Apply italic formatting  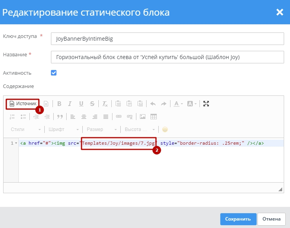pos(70,104)
